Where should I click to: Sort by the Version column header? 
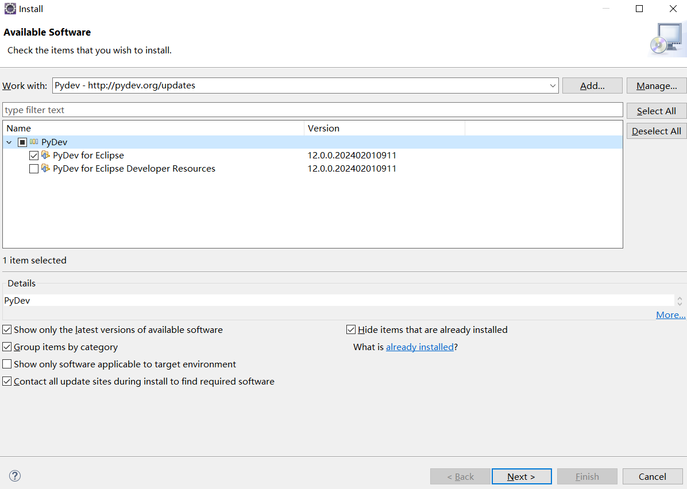click(384, 128)
